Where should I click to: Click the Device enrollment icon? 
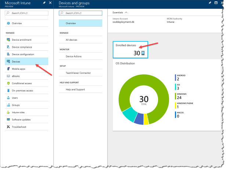tap(8, 40)
